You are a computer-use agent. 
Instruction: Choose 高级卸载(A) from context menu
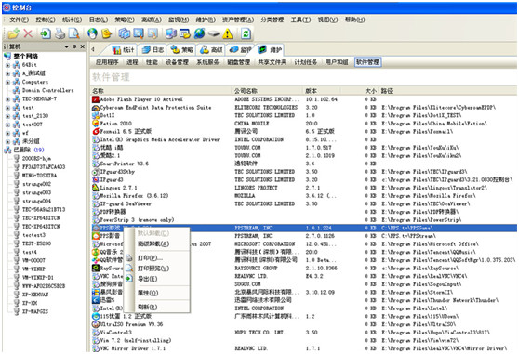click(x=153, y=243)
